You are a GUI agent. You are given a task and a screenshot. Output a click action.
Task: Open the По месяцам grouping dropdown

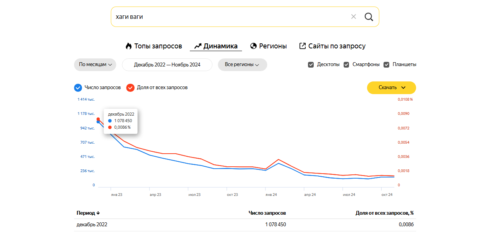click(95, 65)
